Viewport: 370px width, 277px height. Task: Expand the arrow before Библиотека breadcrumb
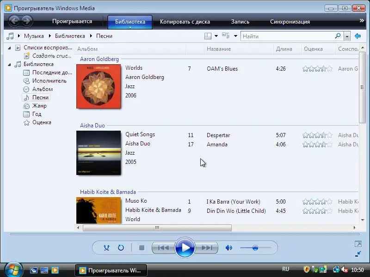(50, 36)
